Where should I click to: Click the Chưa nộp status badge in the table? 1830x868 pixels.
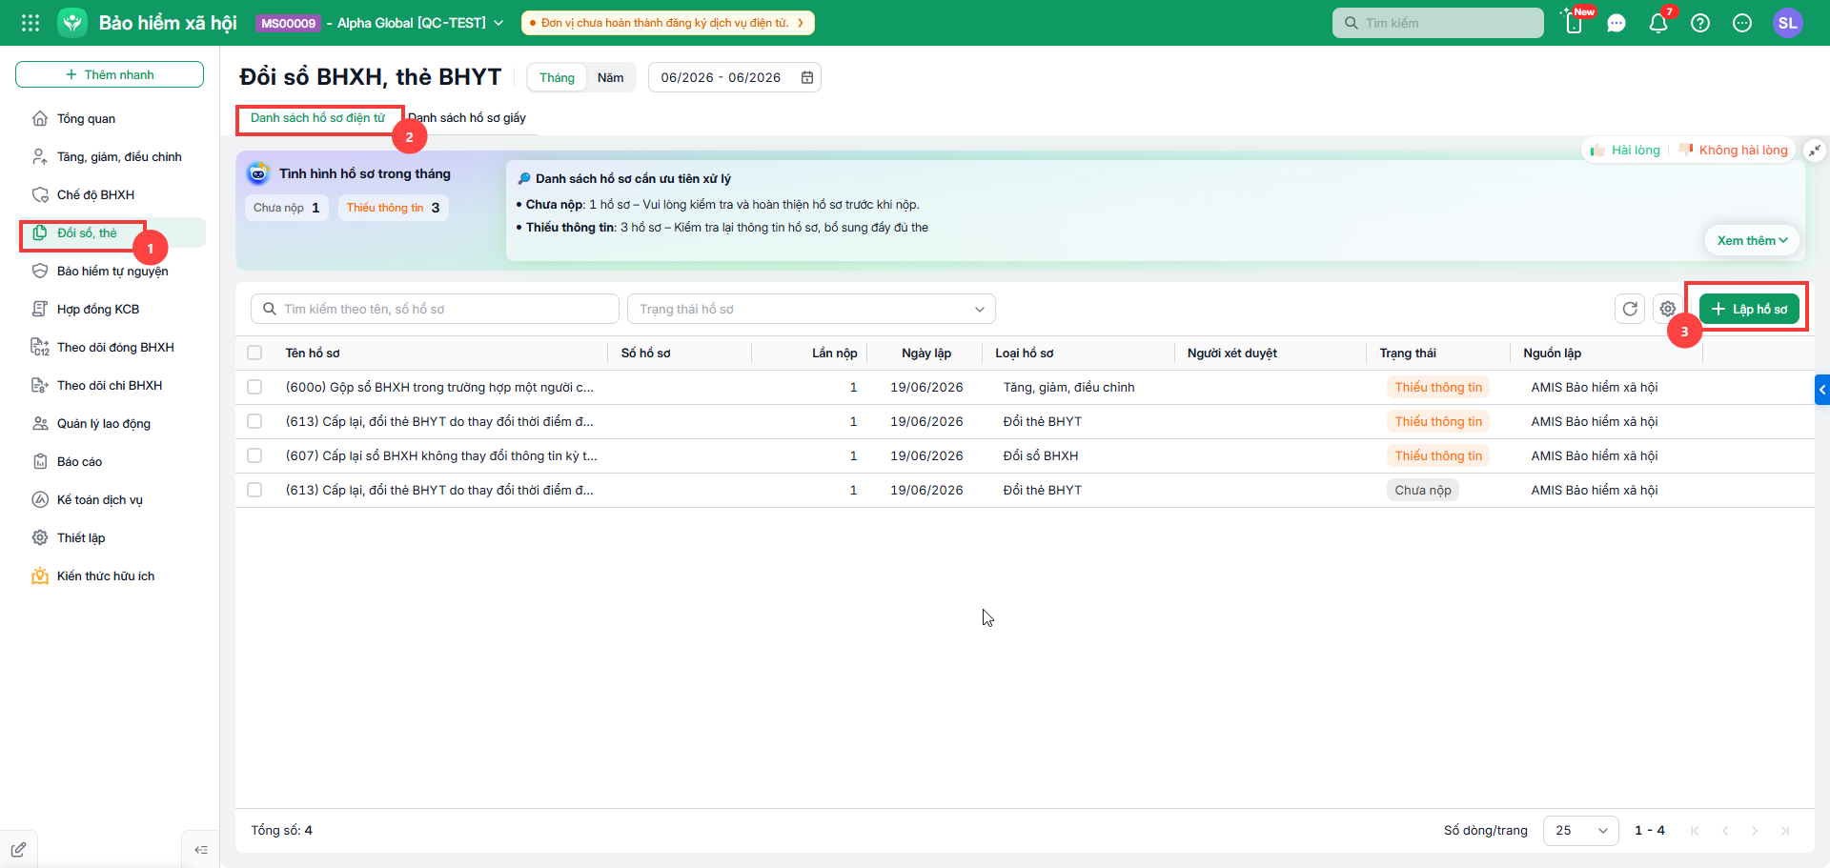tap(1423, 490)
